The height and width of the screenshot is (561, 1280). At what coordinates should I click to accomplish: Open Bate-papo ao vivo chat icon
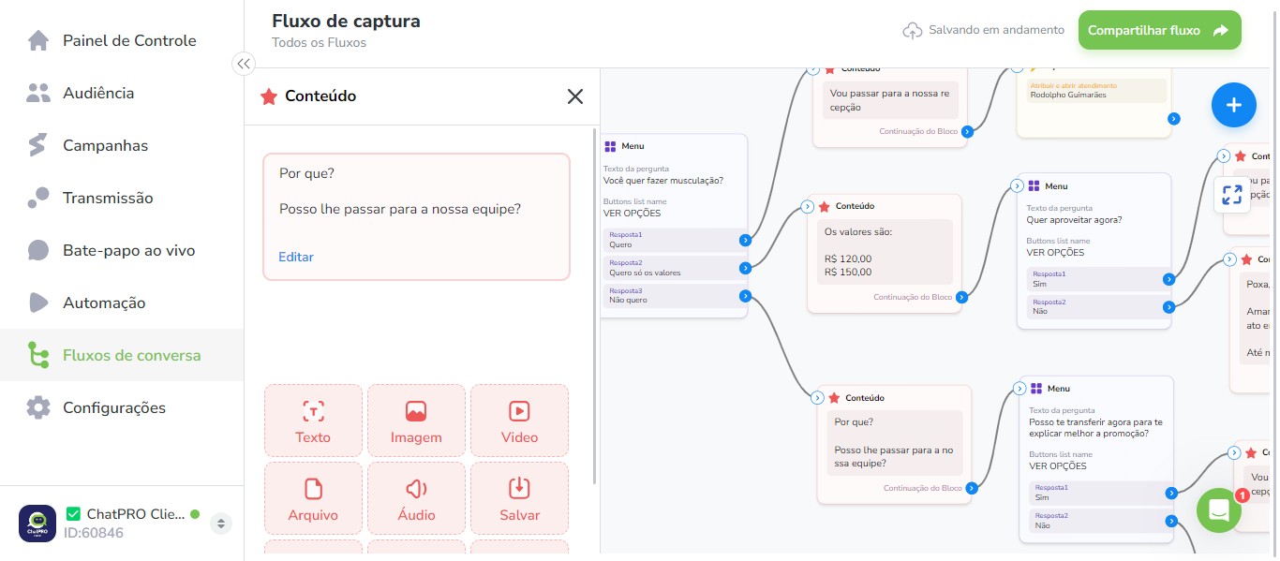click(x=38, y=250)
